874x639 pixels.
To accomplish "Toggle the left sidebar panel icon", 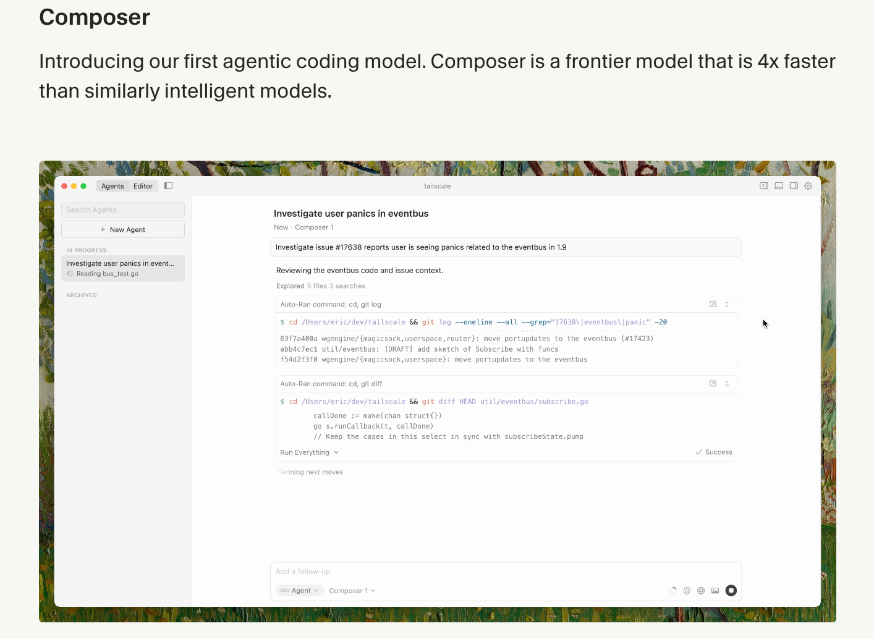I will [168, 186].
